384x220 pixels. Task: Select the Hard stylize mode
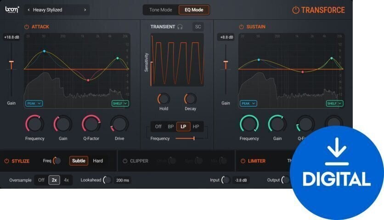pyautogui.click(x=98, y=161)
